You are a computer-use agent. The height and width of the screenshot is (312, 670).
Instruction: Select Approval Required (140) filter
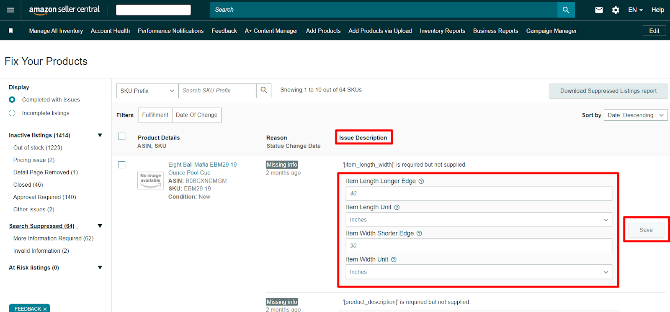pos(45,197)
